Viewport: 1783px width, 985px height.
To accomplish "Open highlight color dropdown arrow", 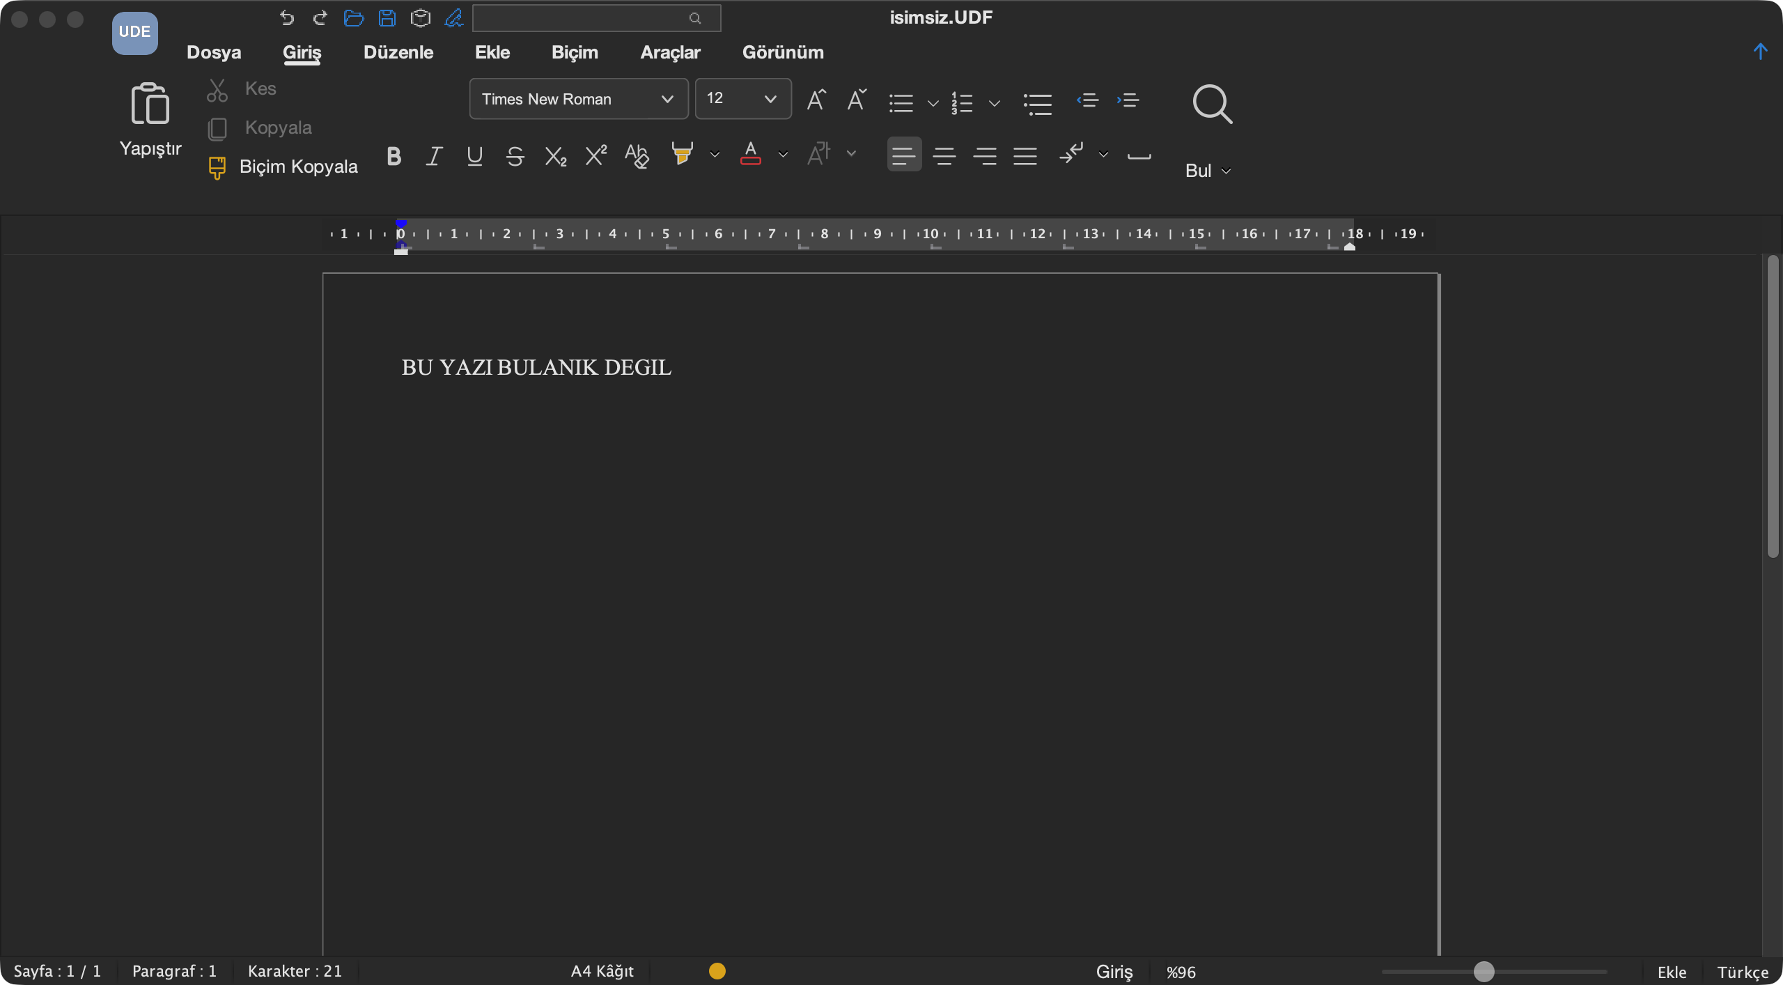I will click(x=715, y=154).
